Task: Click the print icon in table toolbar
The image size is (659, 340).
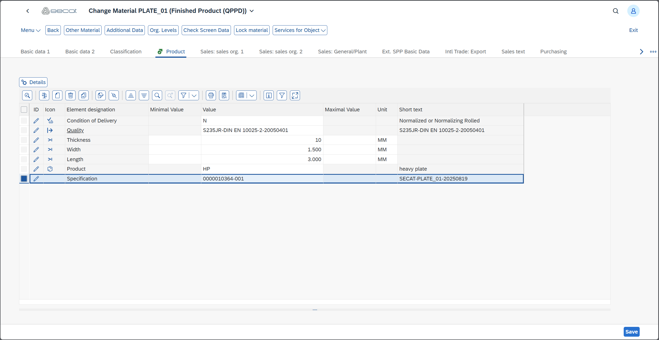Action: (x=211, y=96)
